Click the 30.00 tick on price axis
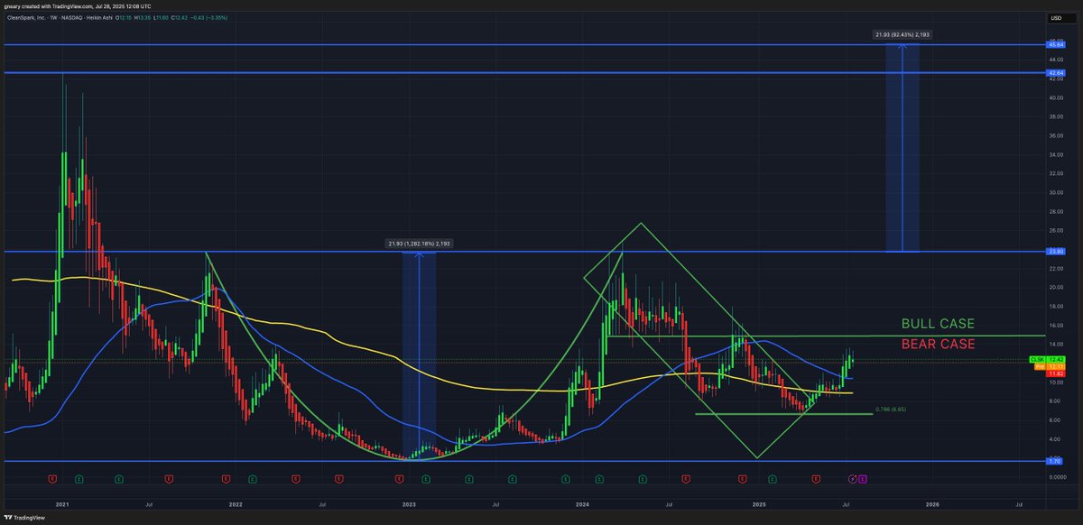 (1054, 192)
